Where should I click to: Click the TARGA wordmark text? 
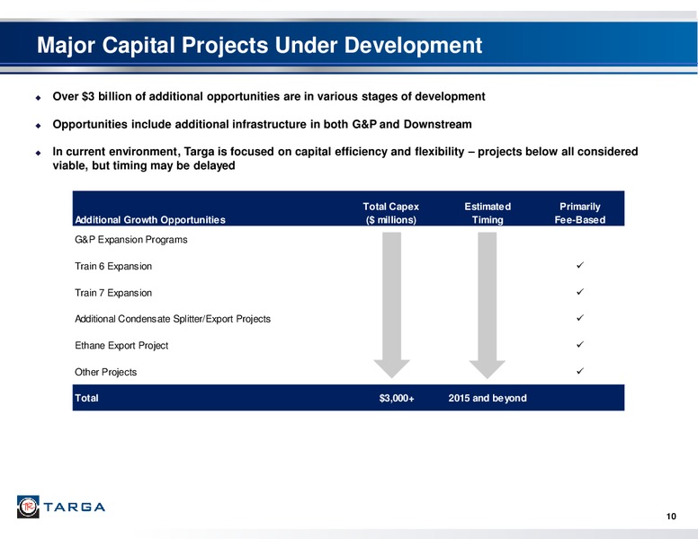75,507
